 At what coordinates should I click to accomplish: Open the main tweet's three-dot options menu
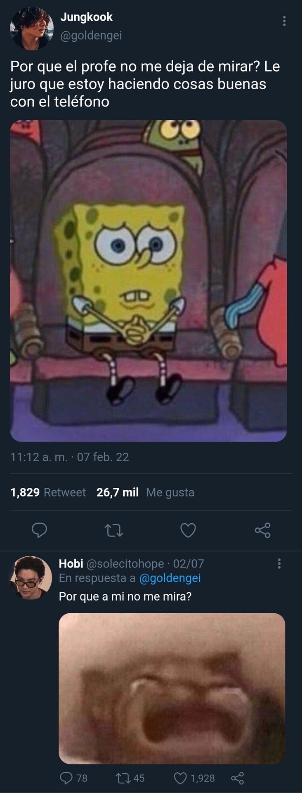284,21
